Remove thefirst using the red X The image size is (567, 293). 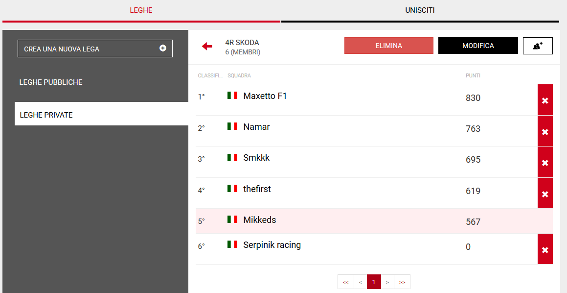pos(545,194)
